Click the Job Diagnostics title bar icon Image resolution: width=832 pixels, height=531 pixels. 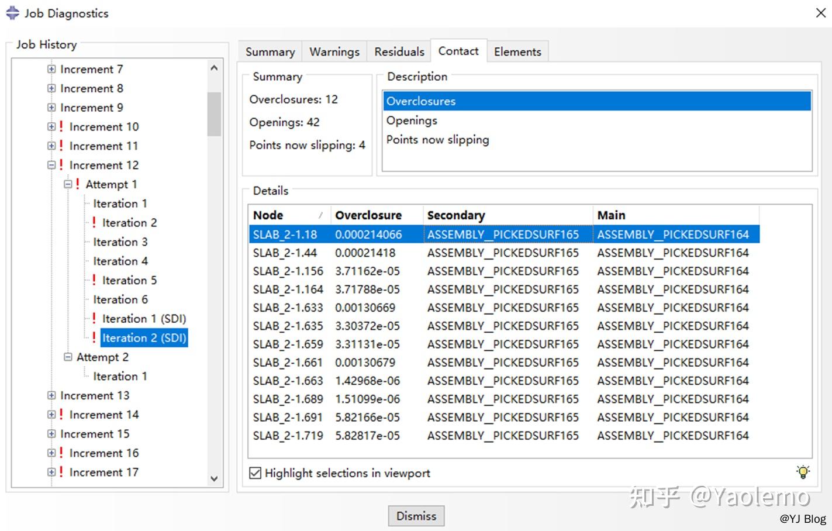coord(12,12)
